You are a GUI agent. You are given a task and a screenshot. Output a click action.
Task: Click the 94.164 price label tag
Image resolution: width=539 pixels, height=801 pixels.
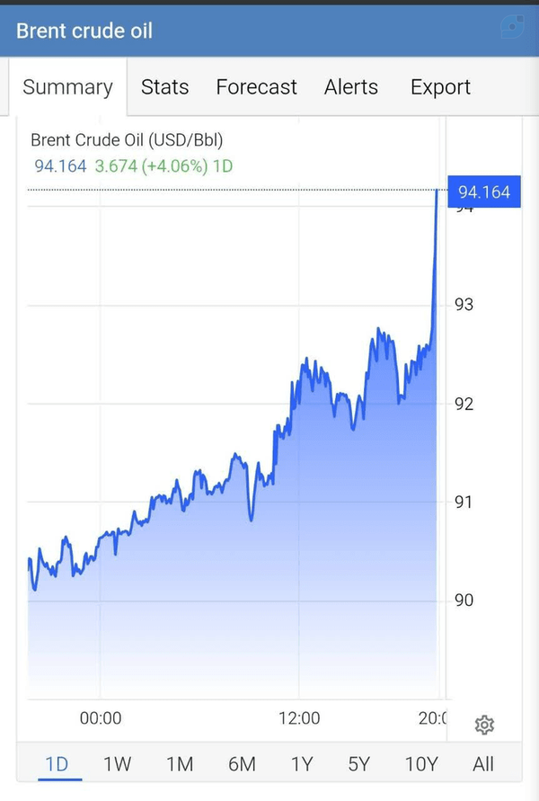pyautogui.click(x=484, y=191)
